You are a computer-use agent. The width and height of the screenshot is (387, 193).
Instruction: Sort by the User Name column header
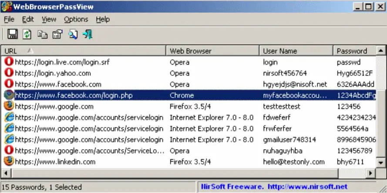(x=296, y=51)
